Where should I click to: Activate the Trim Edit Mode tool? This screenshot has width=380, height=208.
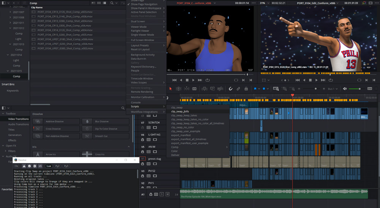click(x=178, y=89)
